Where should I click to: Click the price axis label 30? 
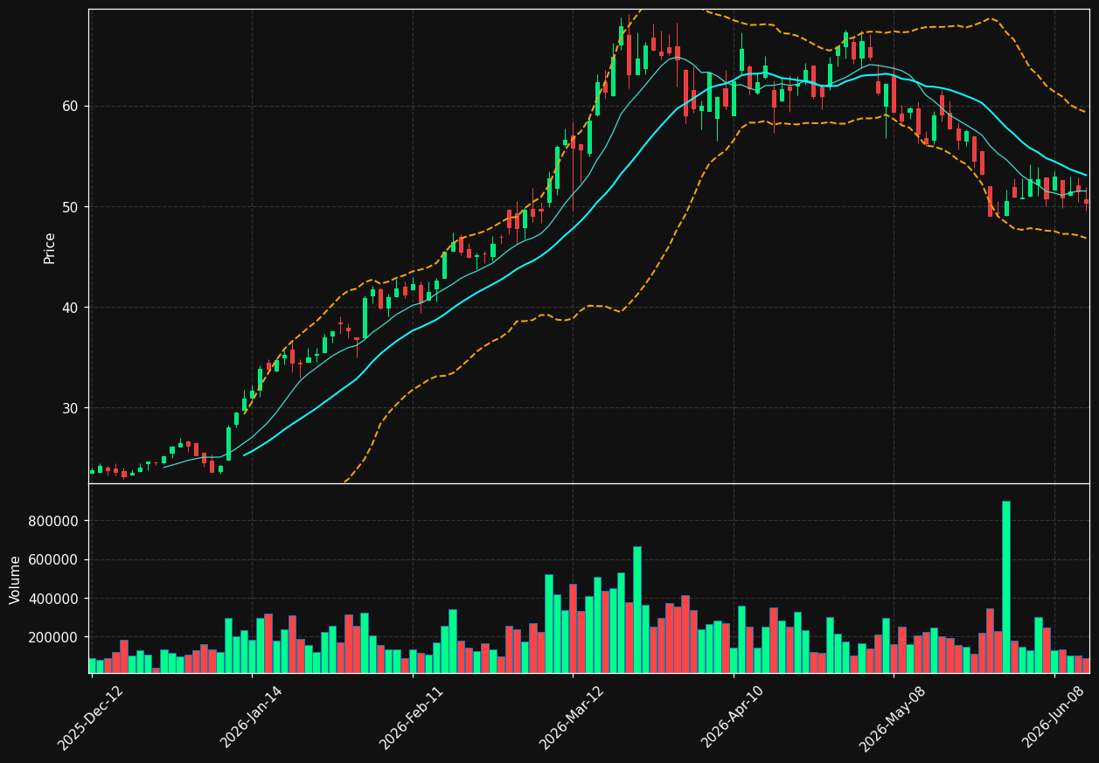[69, 408]
